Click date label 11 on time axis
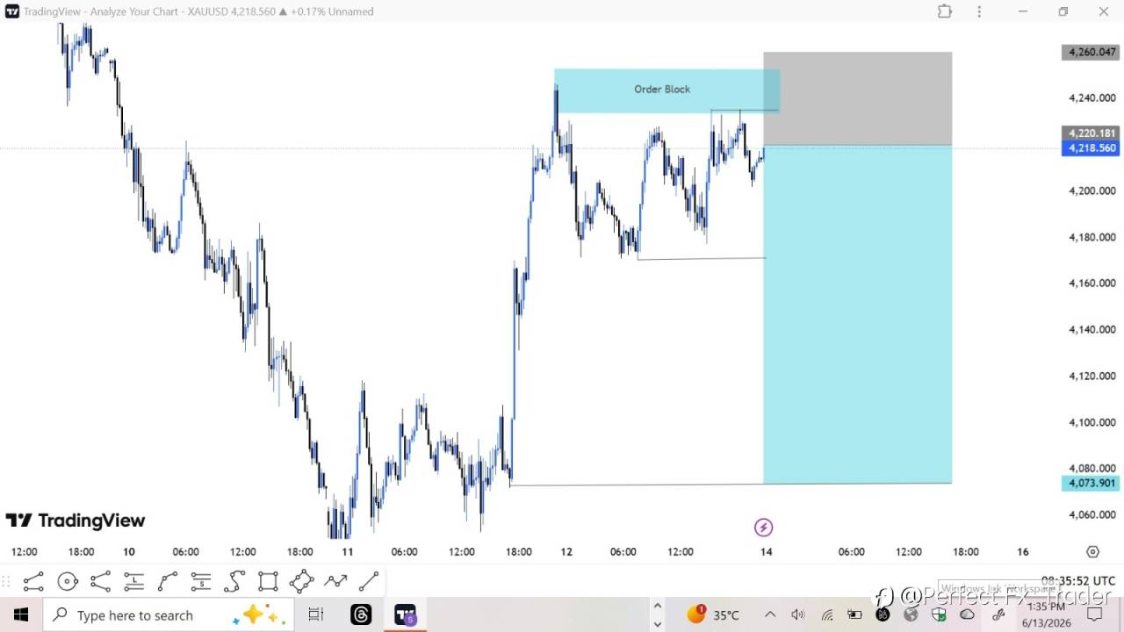This screenshot has height=632, width=1124. (347, 552)
